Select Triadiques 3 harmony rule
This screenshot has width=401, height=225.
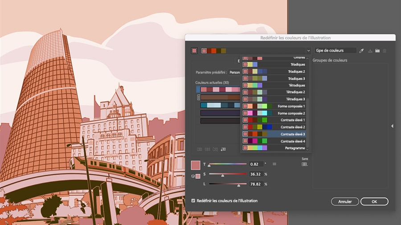coord(274,79)
